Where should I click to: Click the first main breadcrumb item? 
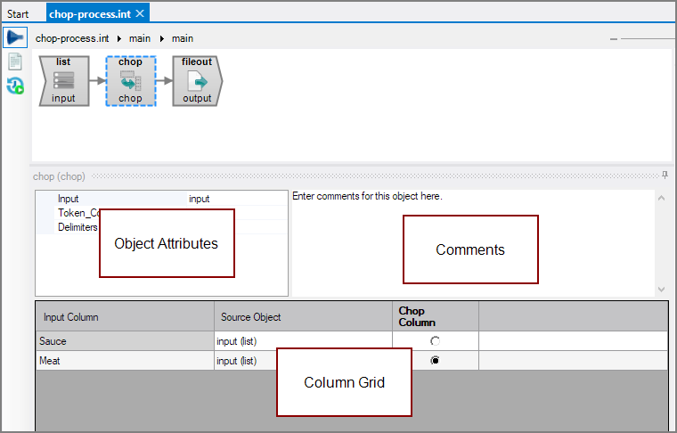point(140,38)
